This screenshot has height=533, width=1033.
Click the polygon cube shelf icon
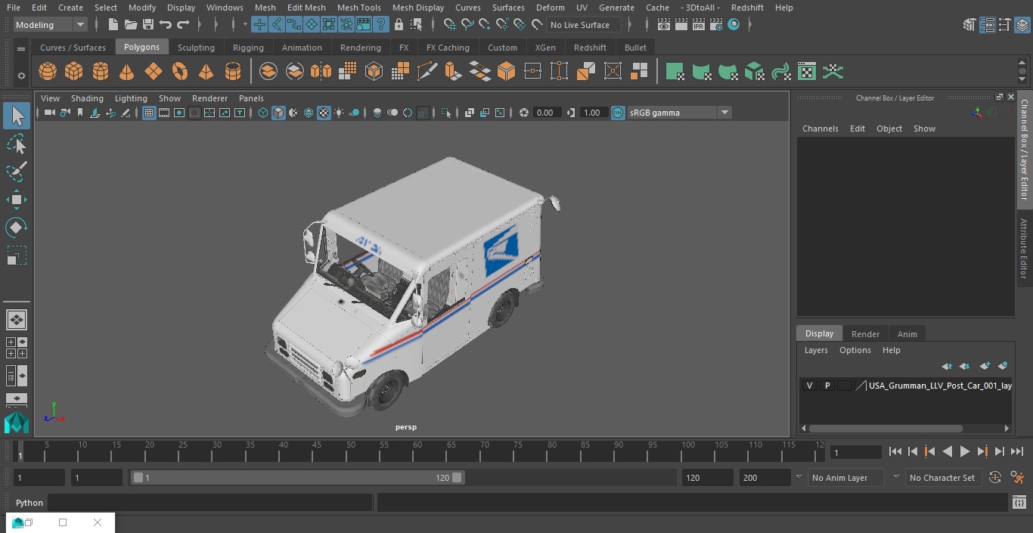point(74,72)
